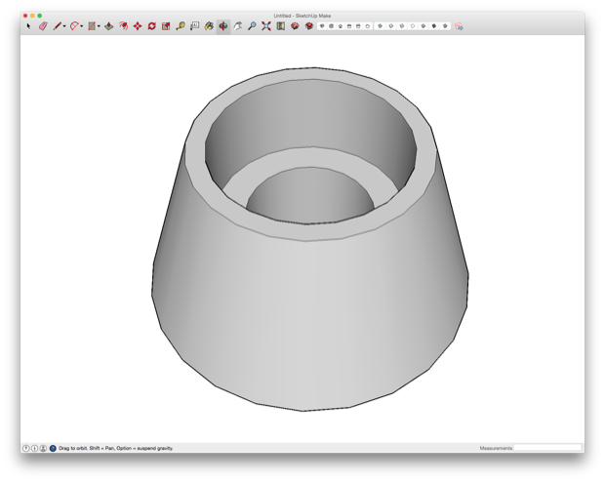Select the Pan hand tool
The height and width of the screenshot is (482, 605).
coord(238,26)
